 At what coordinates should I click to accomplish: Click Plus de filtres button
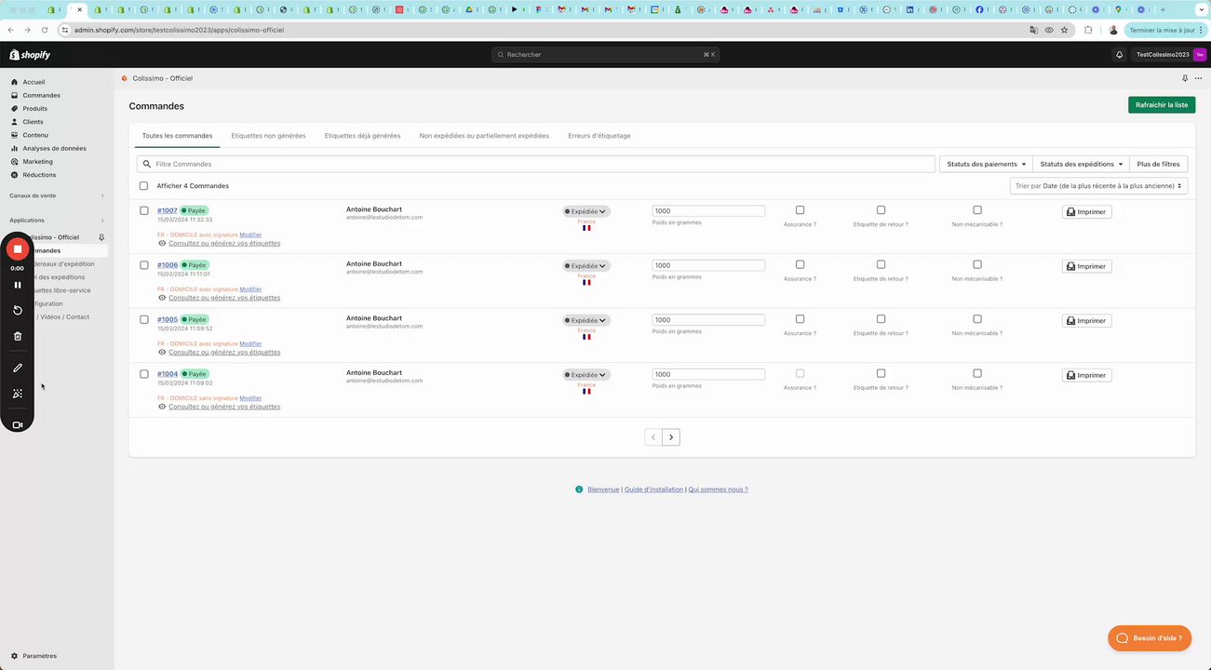tap(1158, 164)
